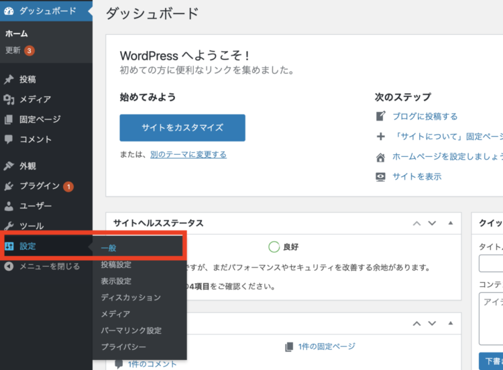Screen dimensions: 503x370
Task: Open the サイトについて固定ページ link
Action: (x=448, y=137)
